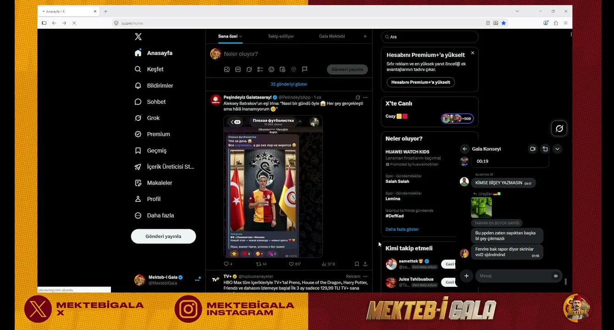Follow back samettek

pos(449,264)
